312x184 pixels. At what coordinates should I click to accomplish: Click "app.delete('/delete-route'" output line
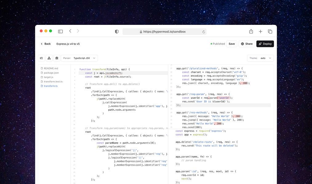click(x=206, y=142)
